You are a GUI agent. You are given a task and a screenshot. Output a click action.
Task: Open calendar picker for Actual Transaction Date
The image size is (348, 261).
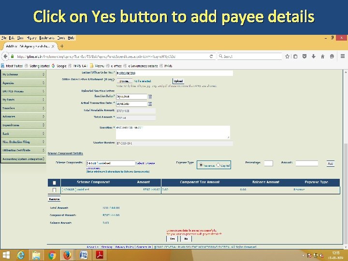pos(150,103)
